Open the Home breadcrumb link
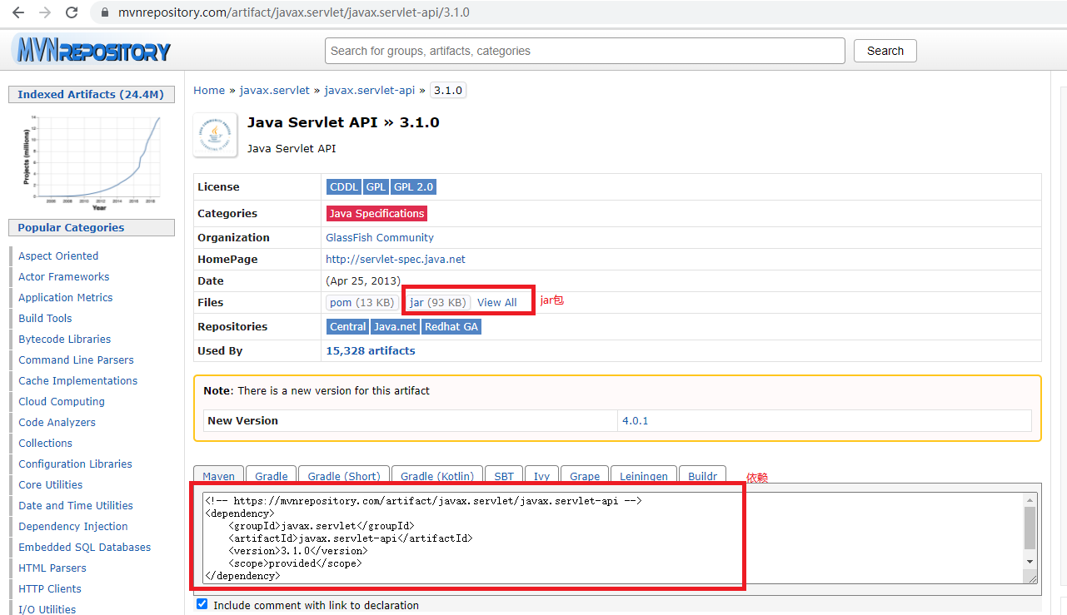Screen dimensions: 1067x615 click(209, 90)
